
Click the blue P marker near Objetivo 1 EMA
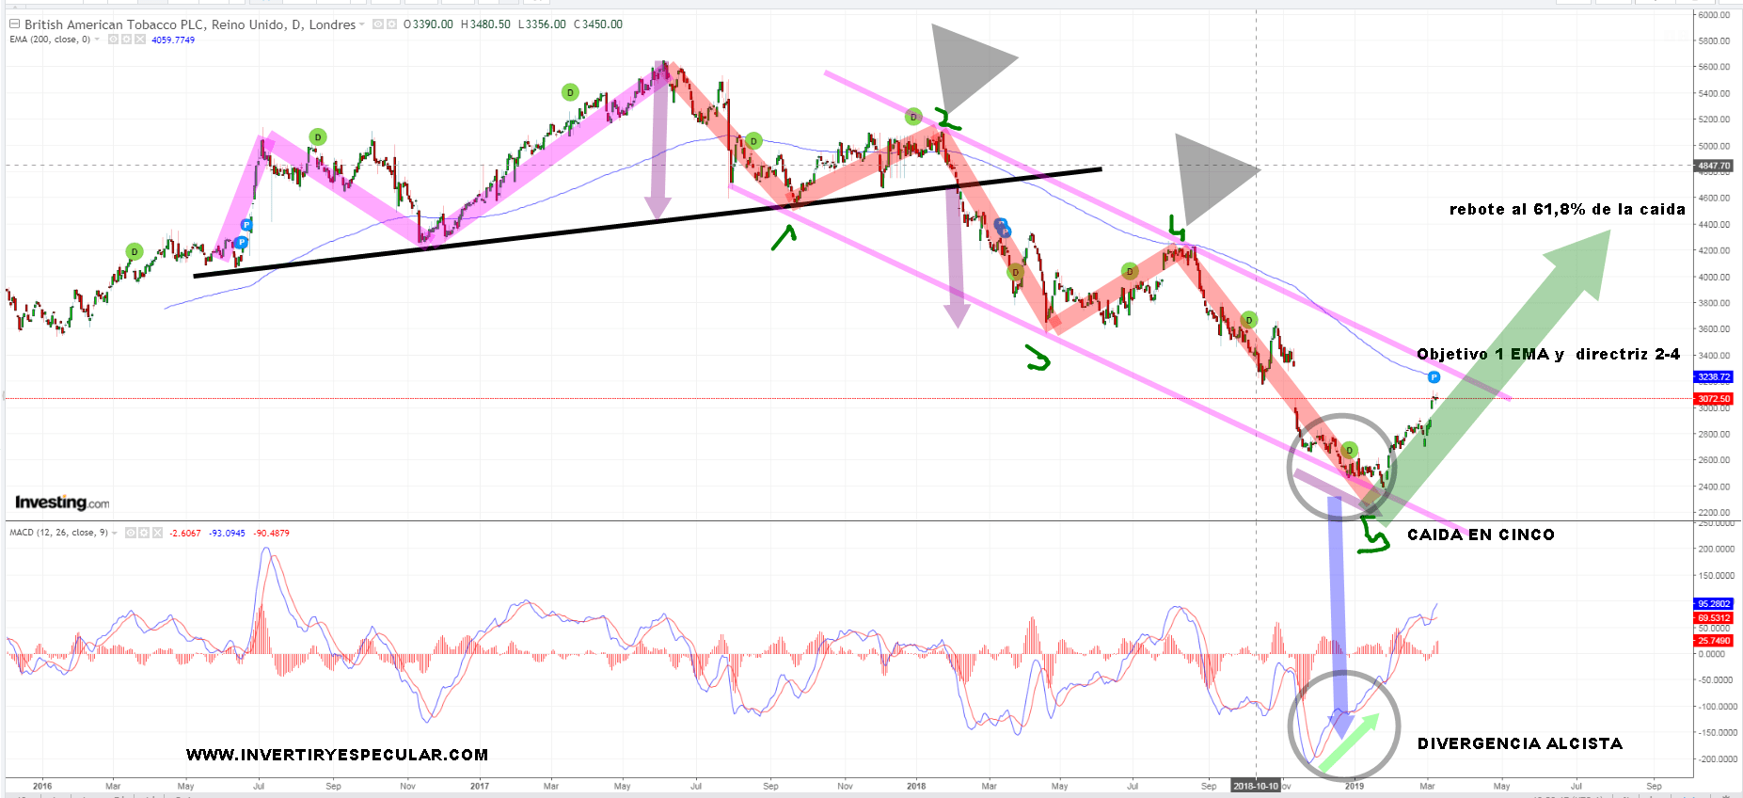(x=1434, y=377)
